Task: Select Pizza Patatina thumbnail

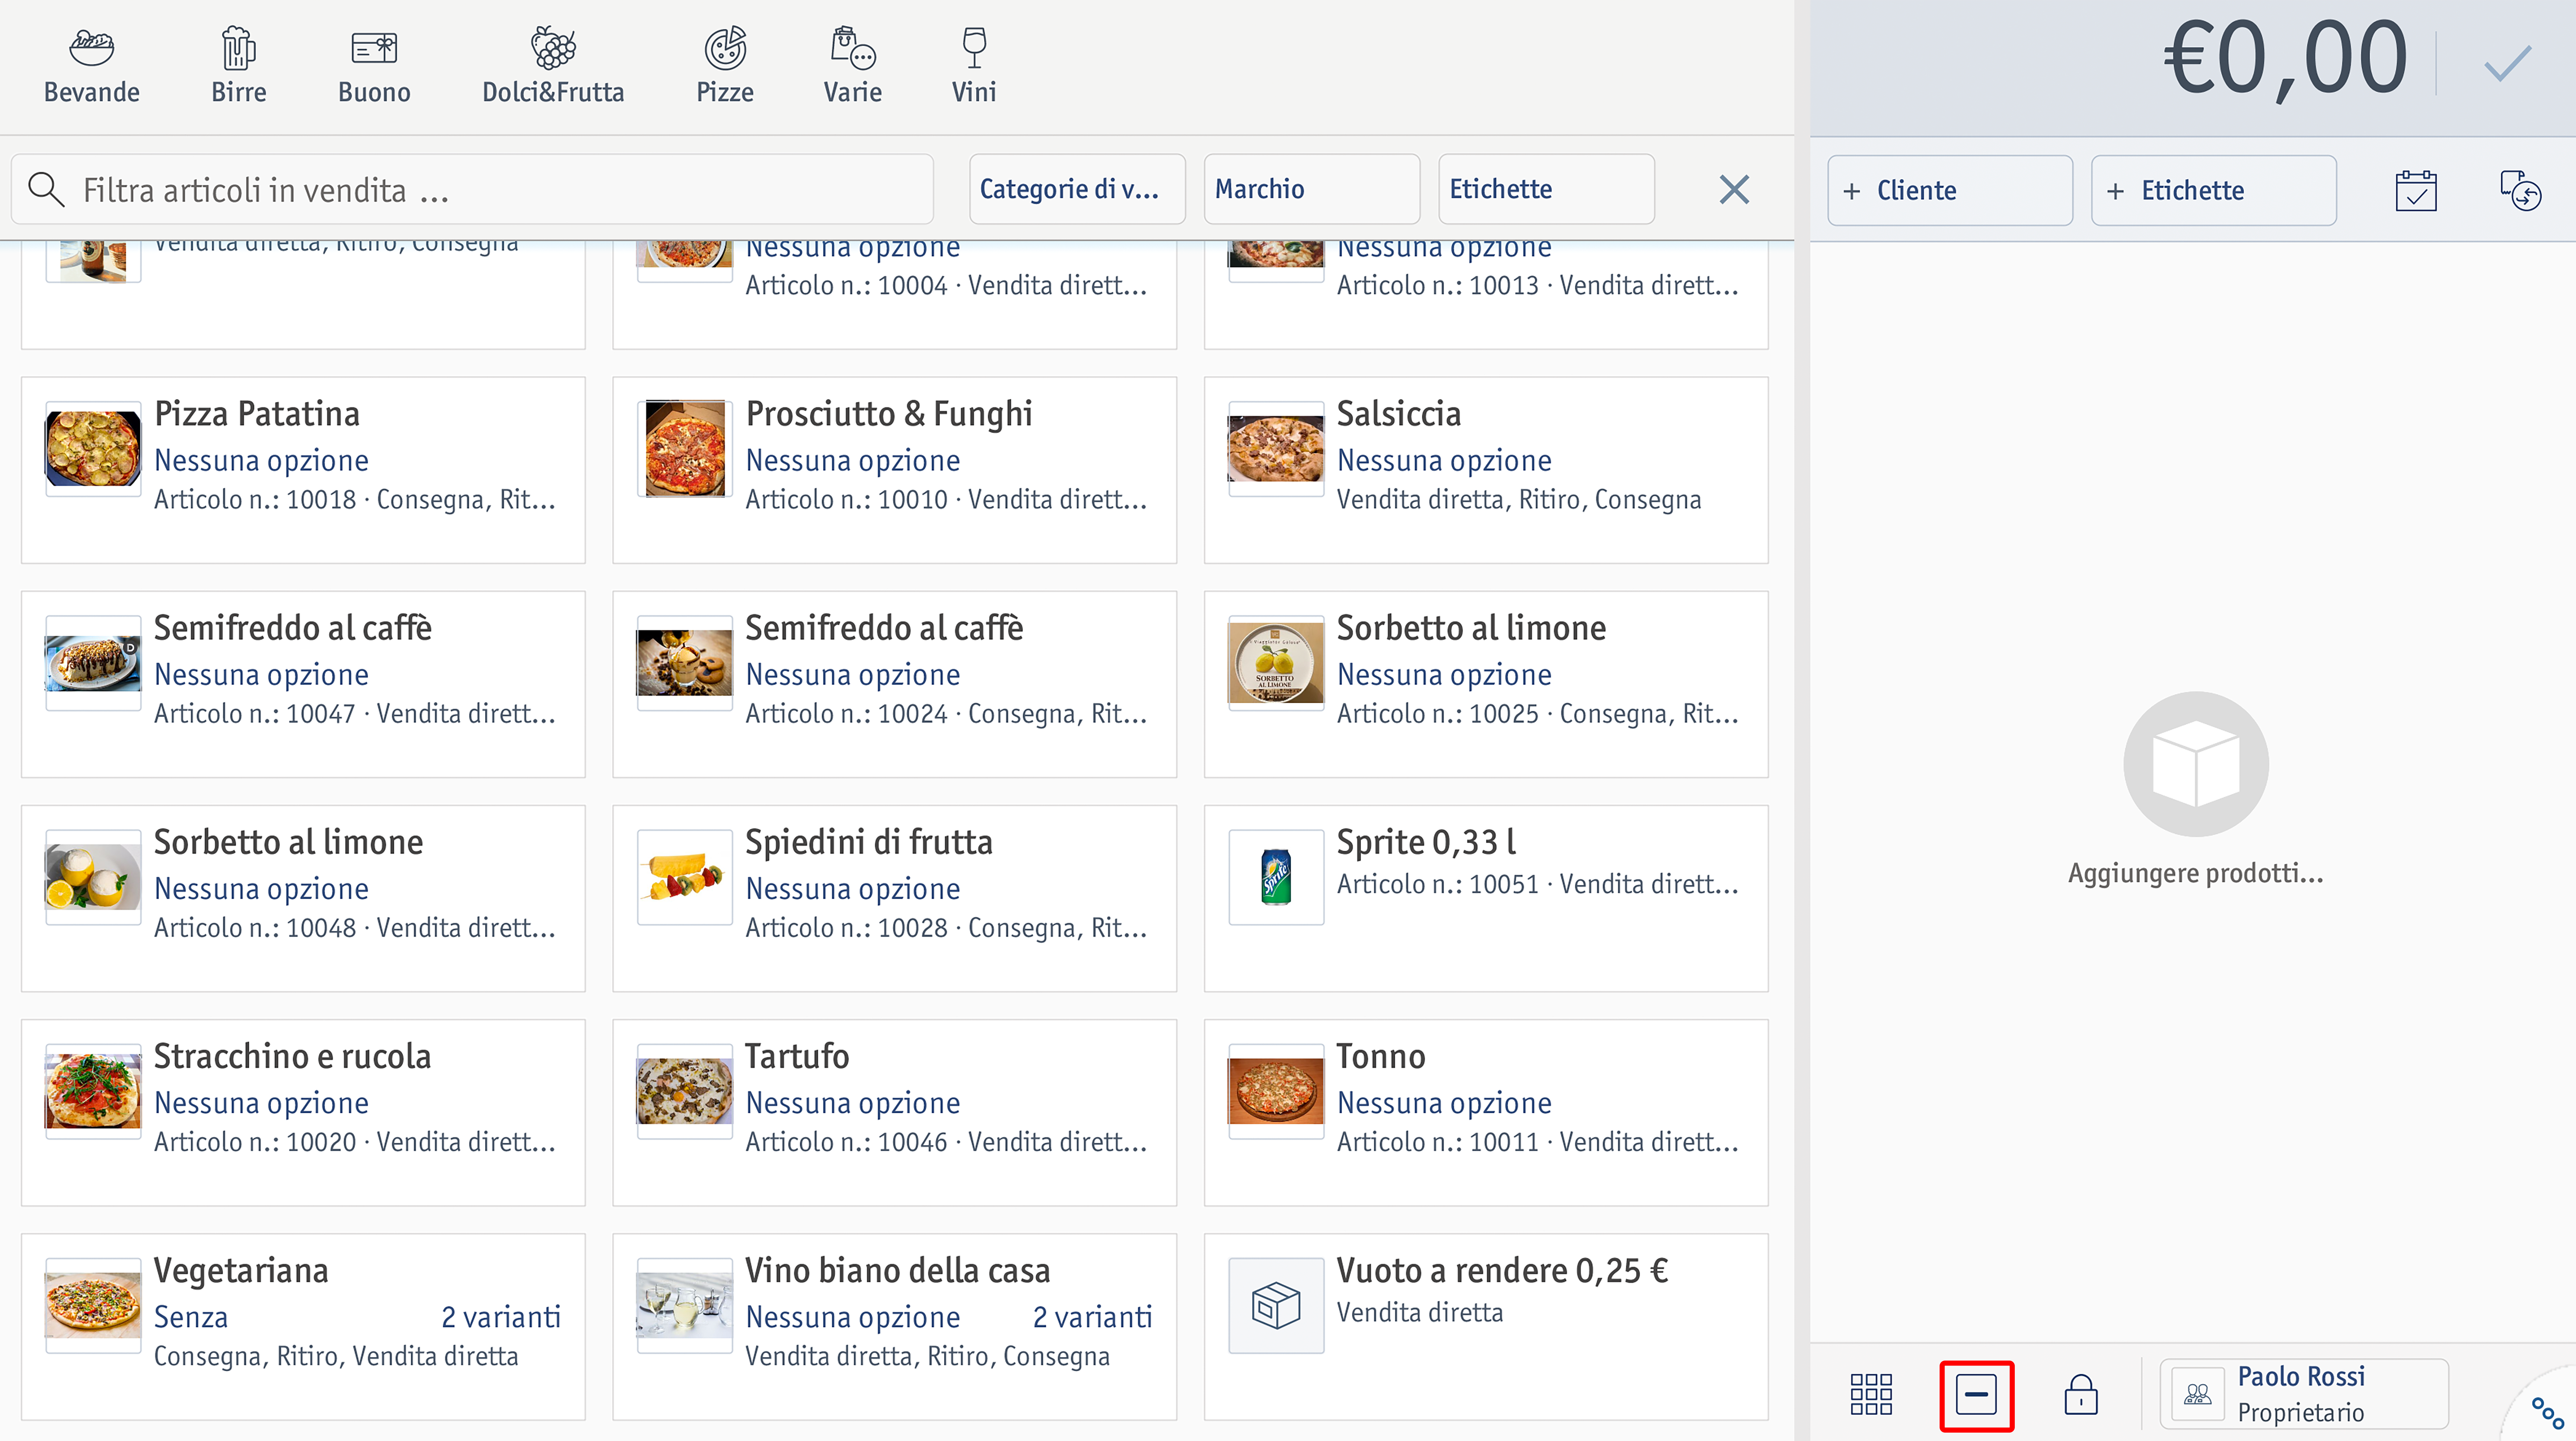Action: [93, 449]
